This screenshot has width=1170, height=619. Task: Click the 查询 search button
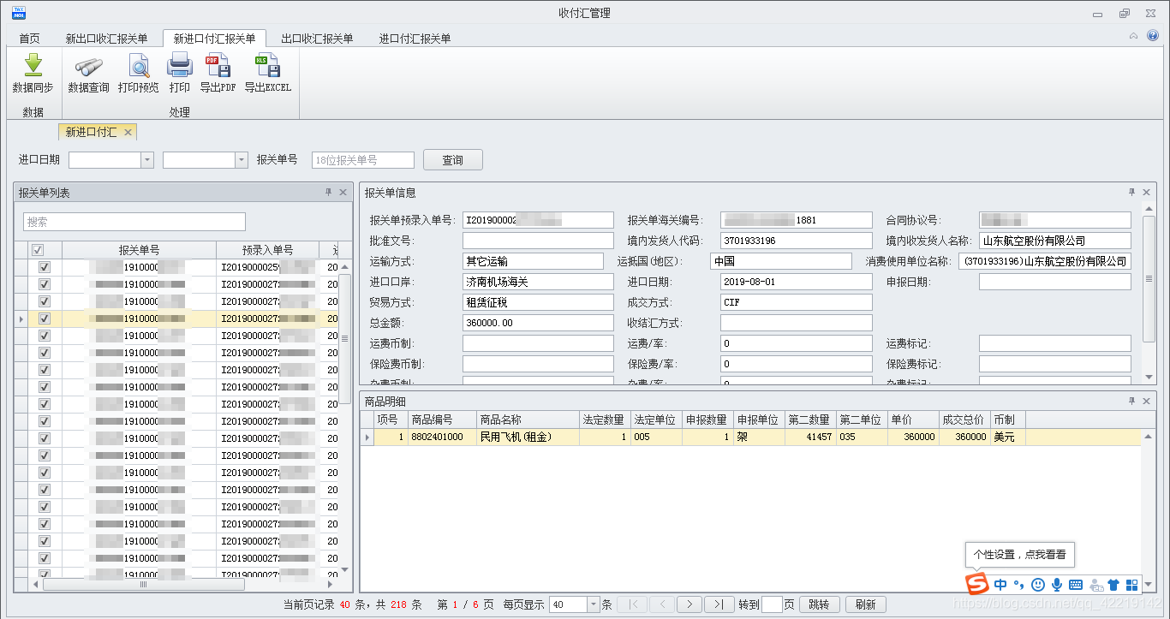coord(452,160)
